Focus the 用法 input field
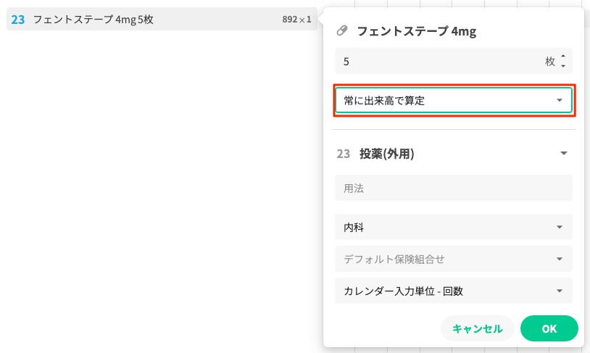This screenshot has height=353, width=590. [454, 188]
